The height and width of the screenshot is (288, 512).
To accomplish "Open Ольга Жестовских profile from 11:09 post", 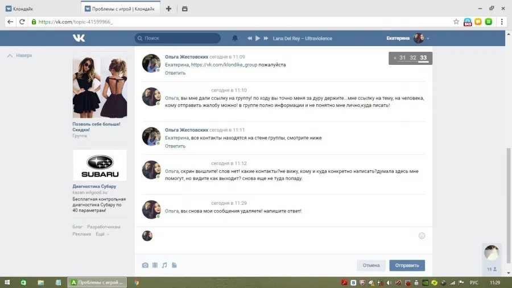I will [187, 57].
